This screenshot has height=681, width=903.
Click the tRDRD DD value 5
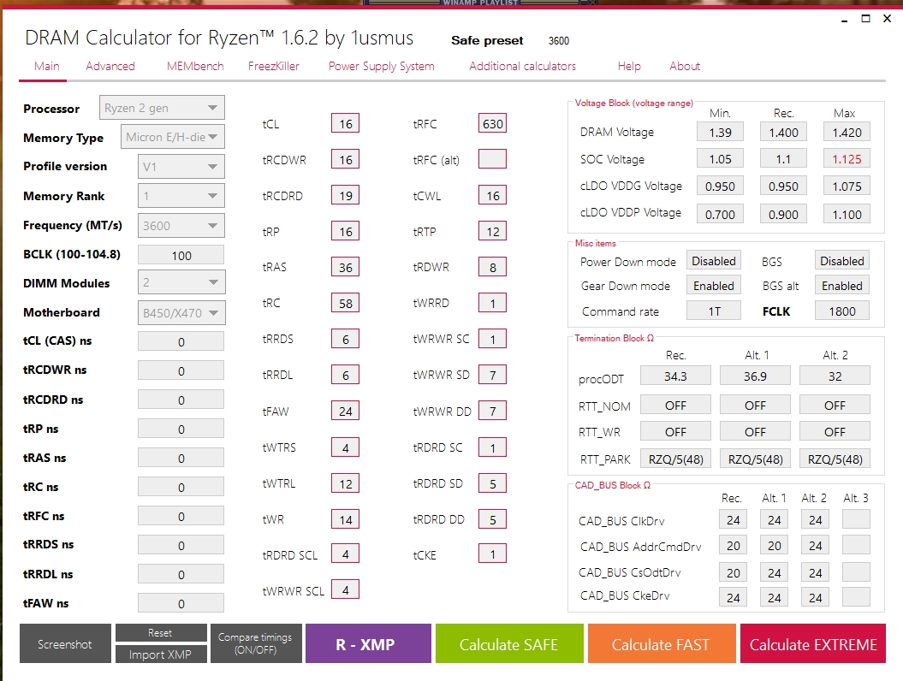pos(492,519)
